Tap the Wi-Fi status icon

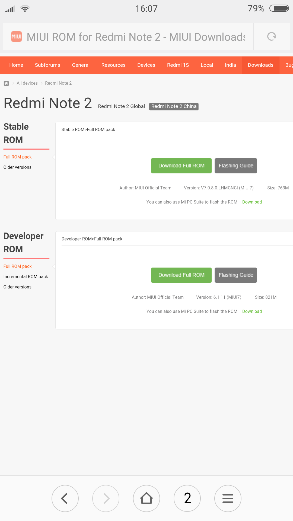(x=25, y=9)
